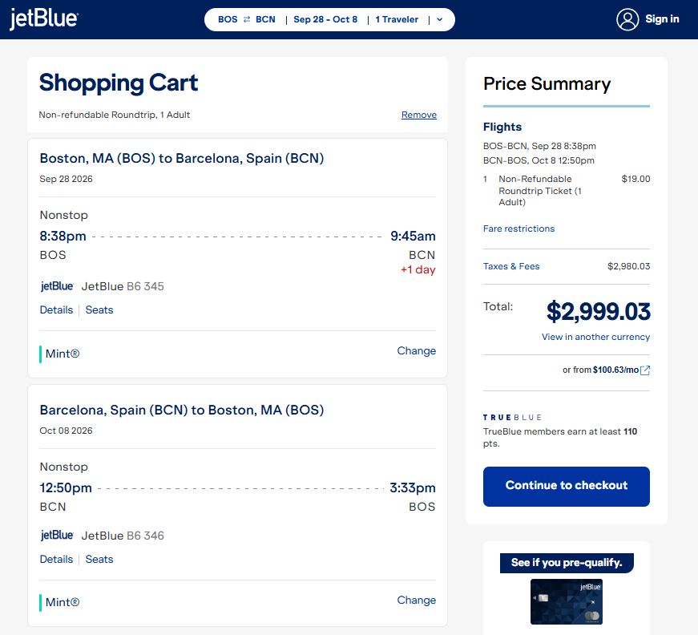Change the outbound Mint fare

tap(416, 351)
